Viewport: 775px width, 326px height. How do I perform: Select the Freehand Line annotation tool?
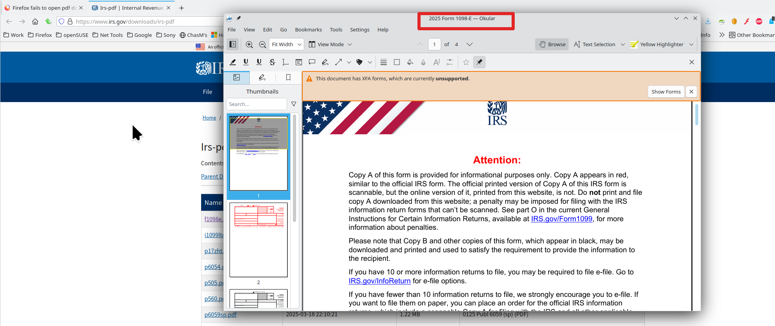click(x=325, y=62)
